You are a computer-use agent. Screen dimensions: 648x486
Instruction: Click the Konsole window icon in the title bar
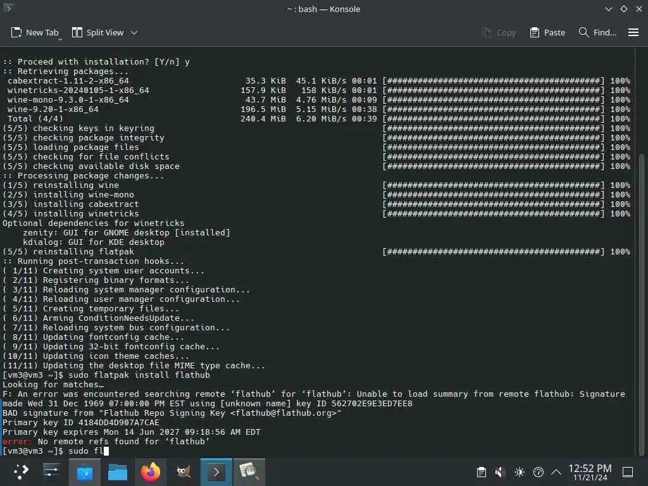(x=8, y=8)
